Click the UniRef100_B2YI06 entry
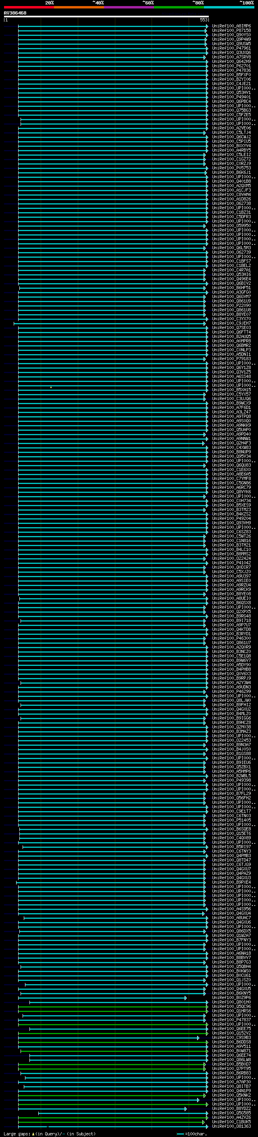The width and height of the screenshot is (258, 1137). (231, 79)
